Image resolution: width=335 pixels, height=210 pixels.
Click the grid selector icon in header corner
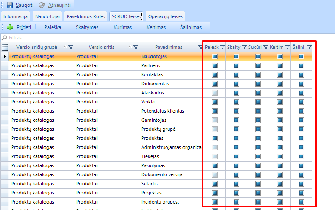[x=5, y=47]
